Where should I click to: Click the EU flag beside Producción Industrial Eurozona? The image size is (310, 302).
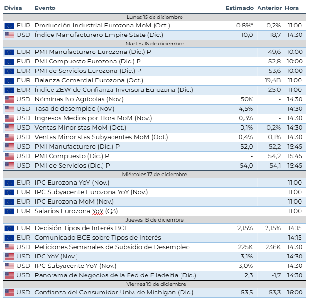tap(9, 26)
